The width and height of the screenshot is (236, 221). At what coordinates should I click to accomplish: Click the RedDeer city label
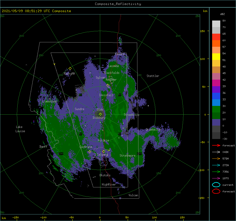111,80
